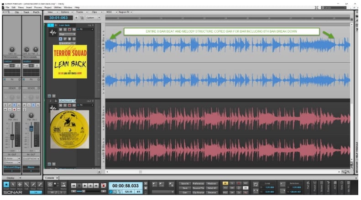
Task: Open the Custom track control preset dropdown
Action: 93,18
